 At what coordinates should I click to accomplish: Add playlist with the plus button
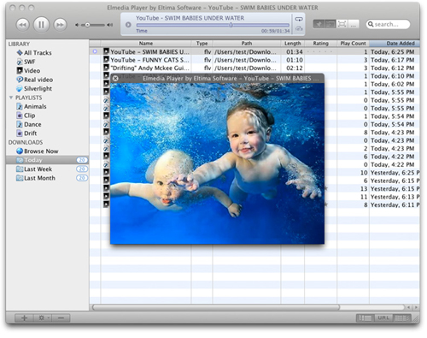click(x=24, y=317)
